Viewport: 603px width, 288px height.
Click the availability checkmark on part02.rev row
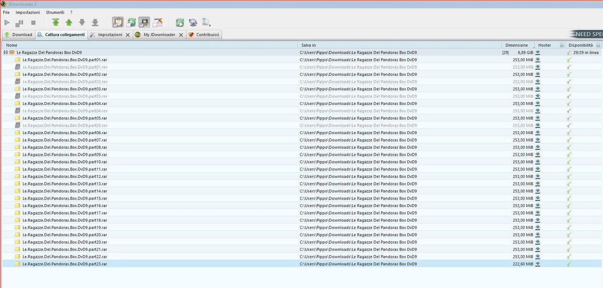tap(569, 82)
